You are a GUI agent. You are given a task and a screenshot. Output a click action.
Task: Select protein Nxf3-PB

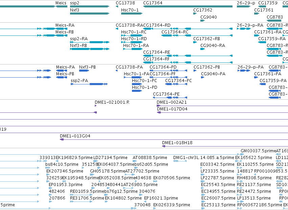[87, 67]
